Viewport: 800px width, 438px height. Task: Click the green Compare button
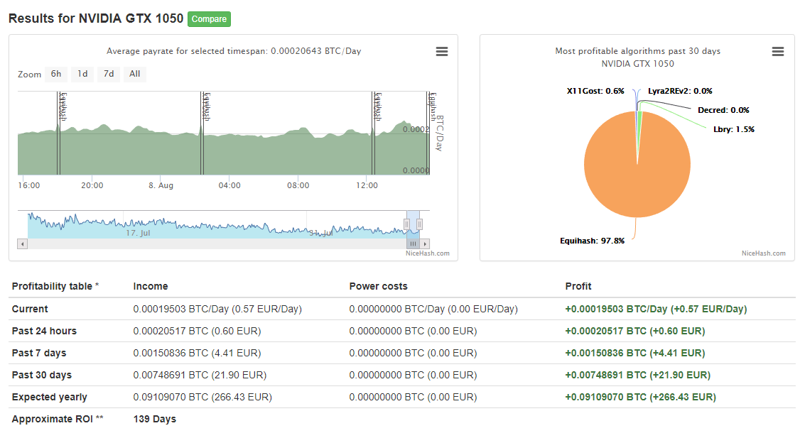pos(209,19)
